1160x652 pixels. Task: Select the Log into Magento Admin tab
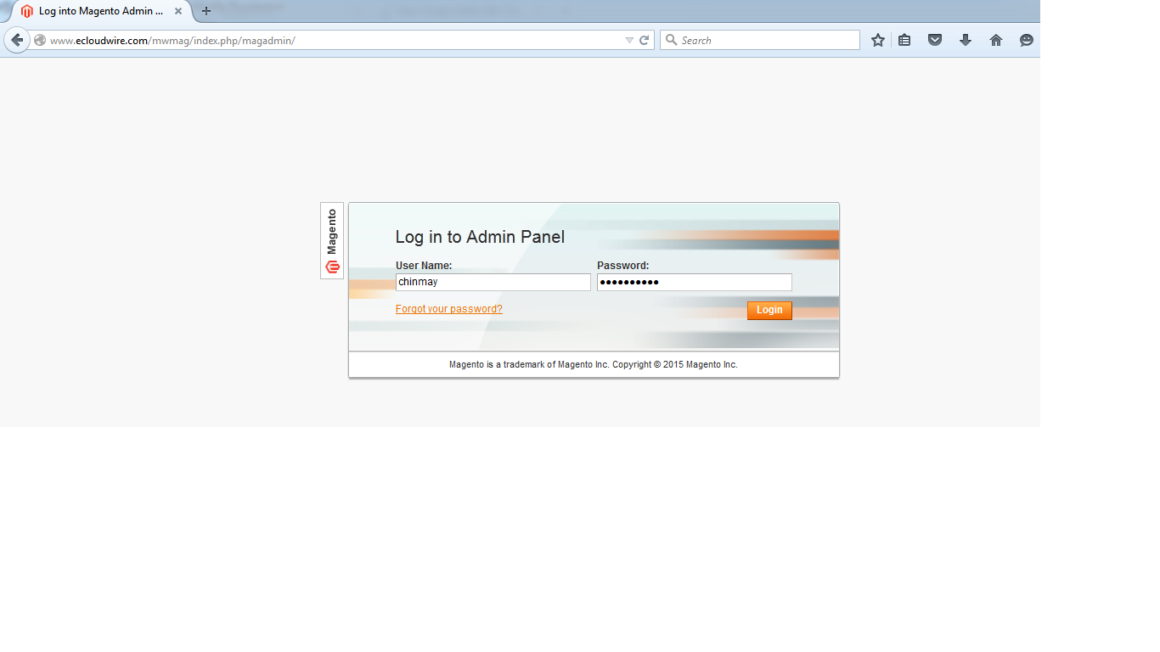point(101,11)
